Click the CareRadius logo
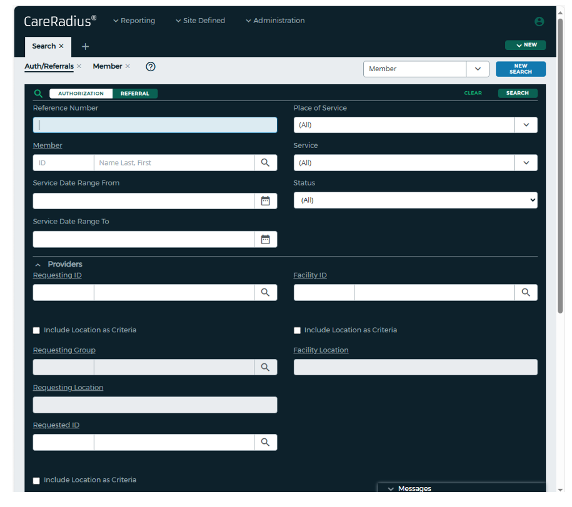Image resolution: width=572 pixels, height=507 pixels. click(60, 21)
